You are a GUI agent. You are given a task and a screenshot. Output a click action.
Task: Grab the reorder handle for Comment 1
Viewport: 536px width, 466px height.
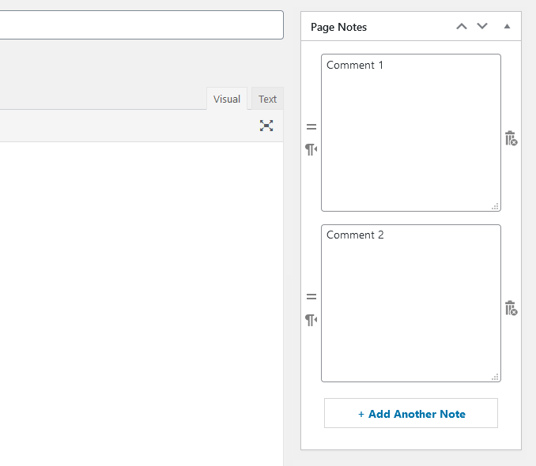pyautogui.click(x=311, y=126)
